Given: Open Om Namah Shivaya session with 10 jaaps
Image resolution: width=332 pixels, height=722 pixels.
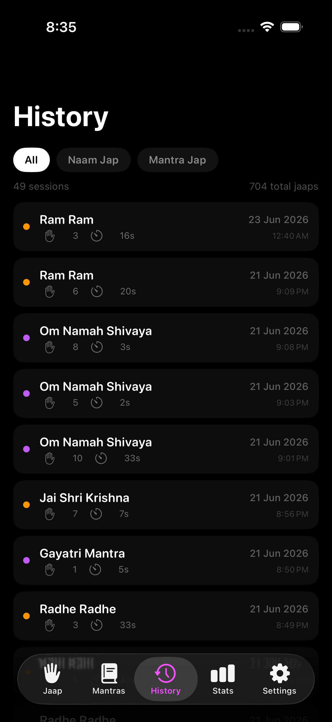Looking at the screenshot, I should [x=166, y=449].
